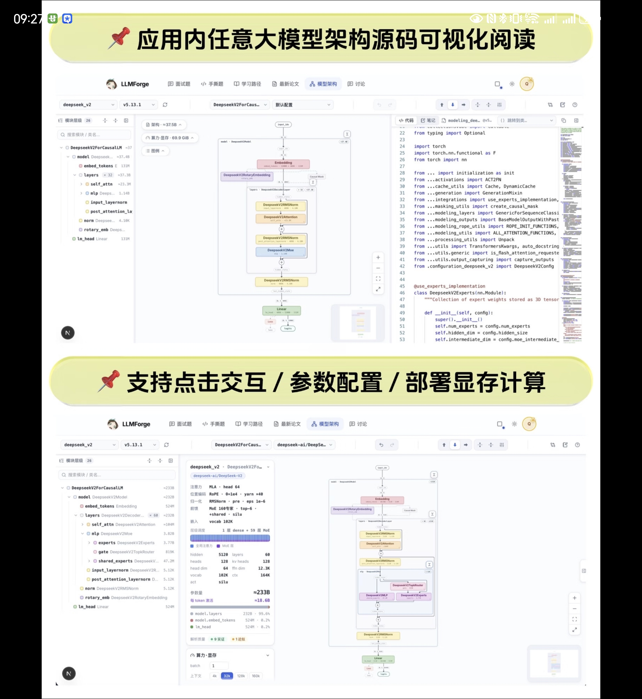
Task: Select the downward layout direction, top screenshot
Action: tap(453, 105)
